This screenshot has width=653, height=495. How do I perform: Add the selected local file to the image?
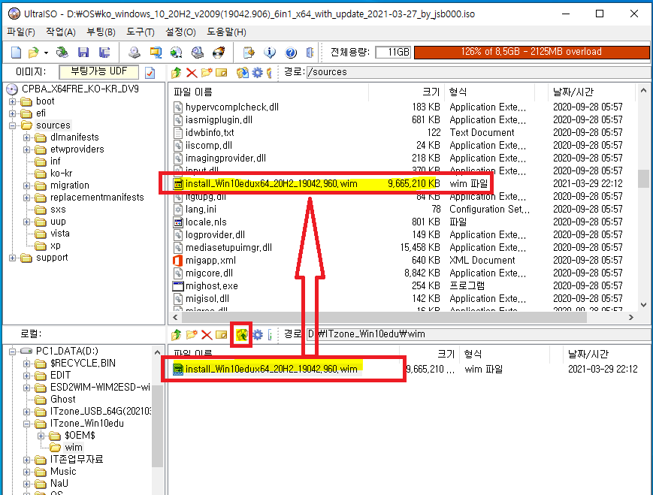(241, 335)
